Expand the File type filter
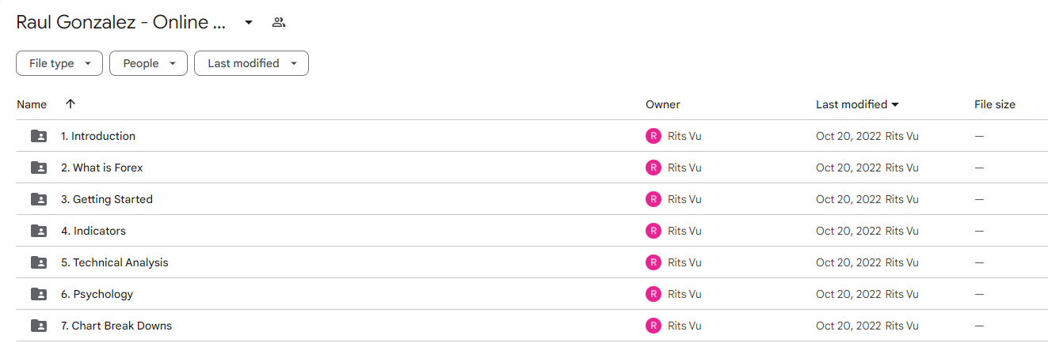This screenshot has height=358, width=1048. point(59,63)
